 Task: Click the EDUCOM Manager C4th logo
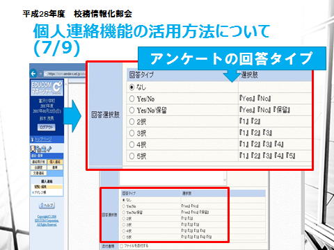click(47, 87)
